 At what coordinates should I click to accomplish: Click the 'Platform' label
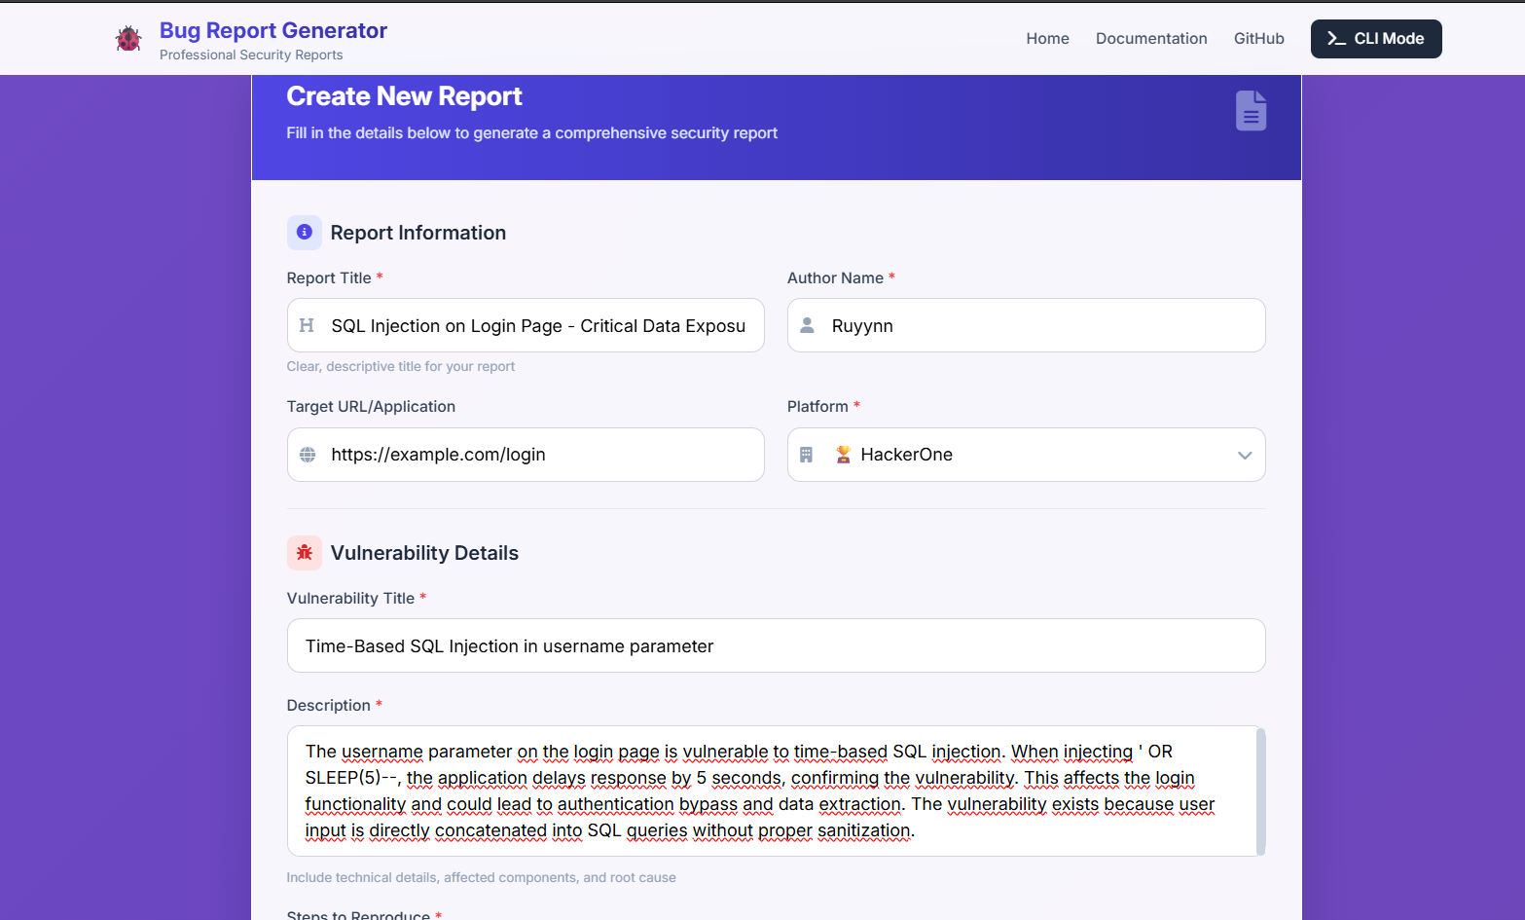click(817, 407)
